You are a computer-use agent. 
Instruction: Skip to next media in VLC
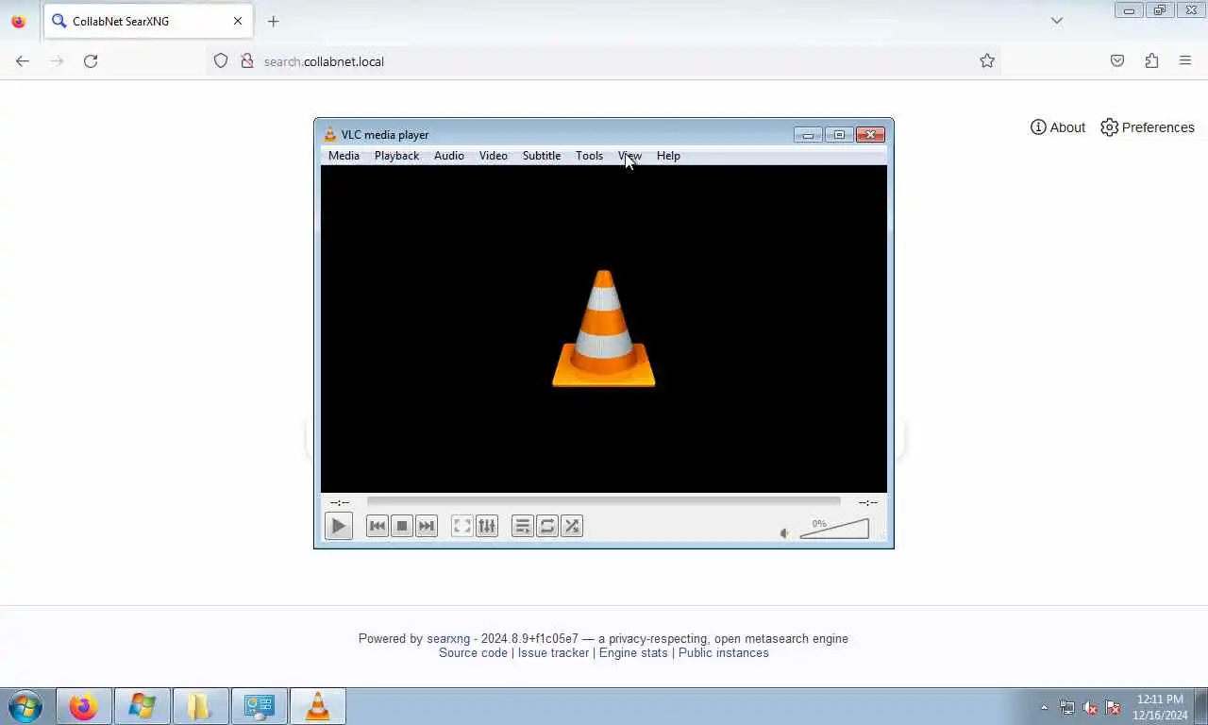427,526
